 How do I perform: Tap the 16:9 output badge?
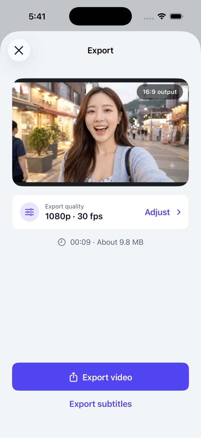coord(160,92)
